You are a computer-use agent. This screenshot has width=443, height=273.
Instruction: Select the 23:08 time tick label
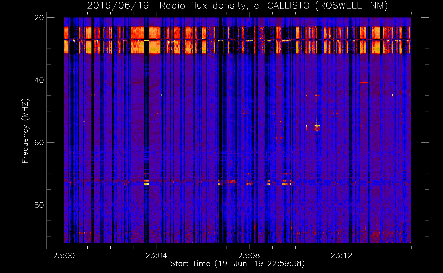point(249,256)
